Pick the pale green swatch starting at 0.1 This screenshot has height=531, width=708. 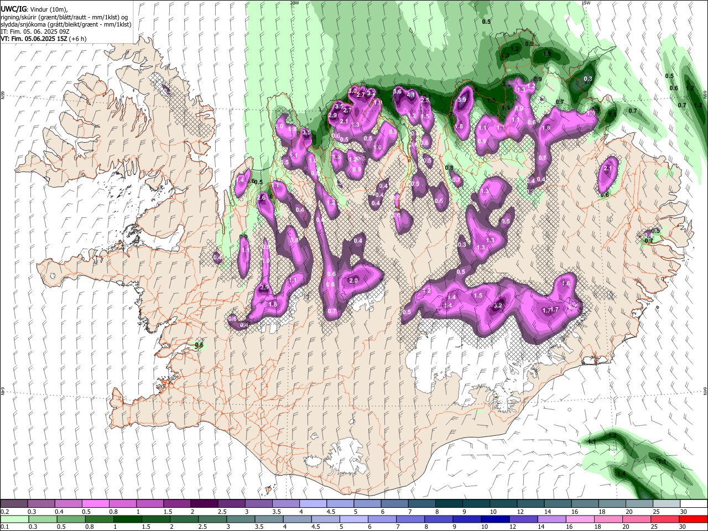14,519
